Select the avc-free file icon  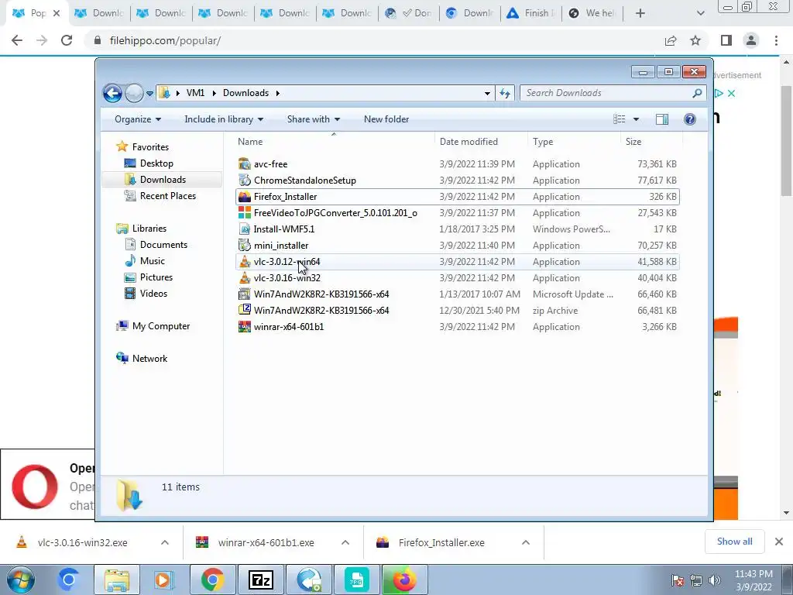pyautogui.click(x=244, y=164)
